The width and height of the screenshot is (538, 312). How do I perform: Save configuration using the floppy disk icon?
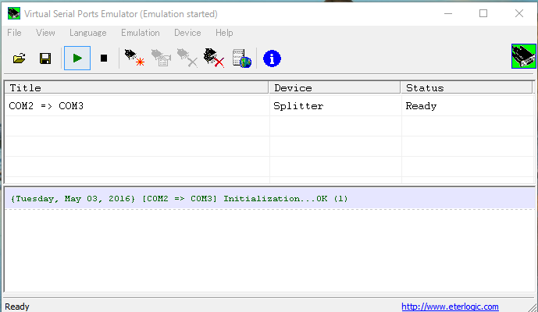pos(45,58)
